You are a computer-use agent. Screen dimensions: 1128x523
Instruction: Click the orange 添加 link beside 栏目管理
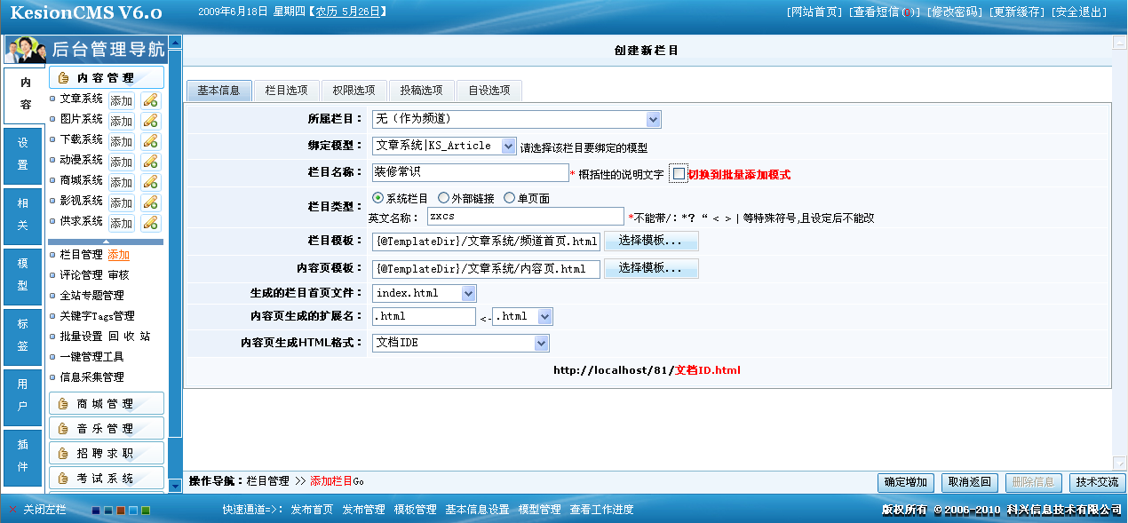point(118,255)
